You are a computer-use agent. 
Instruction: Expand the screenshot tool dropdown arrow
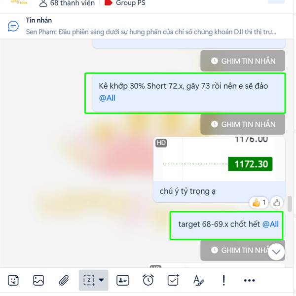tap(101, 280)
